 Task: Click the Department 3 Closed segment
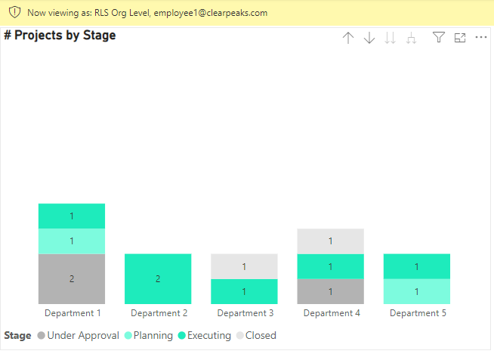point(244,266)
